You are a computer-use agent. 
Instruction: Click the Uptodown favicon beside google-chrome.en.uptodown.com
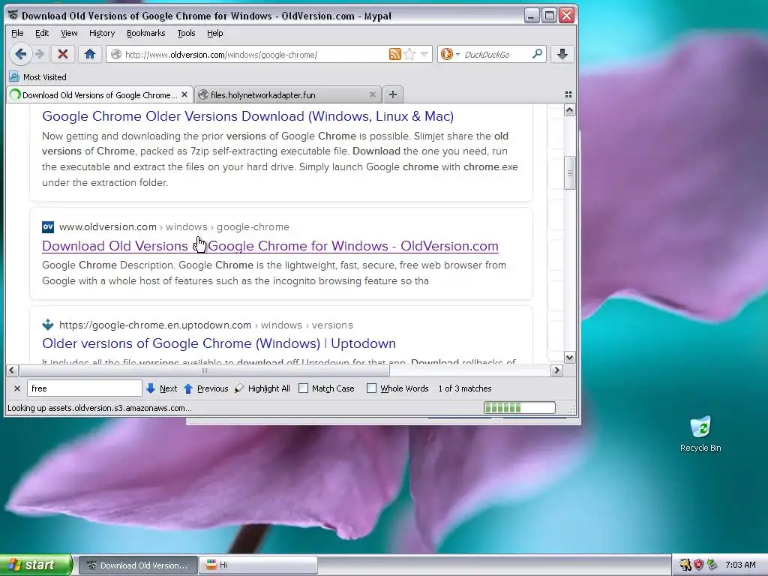point(48,325)
